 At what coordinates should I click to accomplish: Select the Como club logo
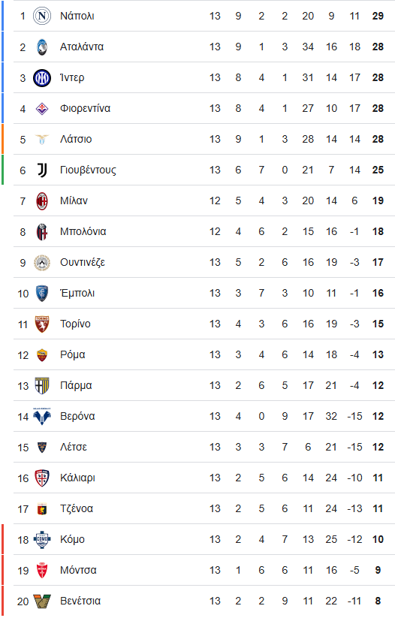41,539
